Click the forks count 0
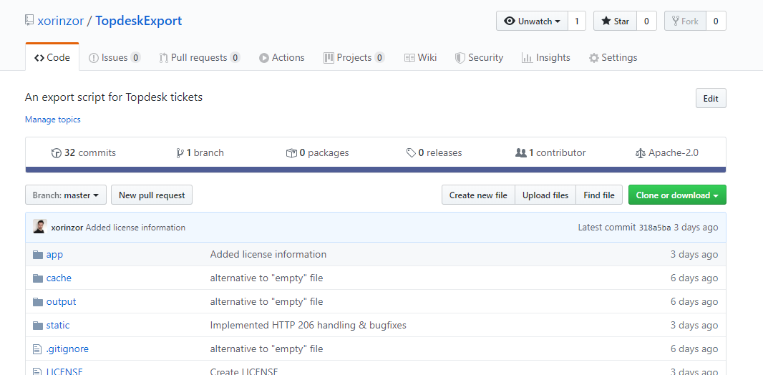 (716, 21)
